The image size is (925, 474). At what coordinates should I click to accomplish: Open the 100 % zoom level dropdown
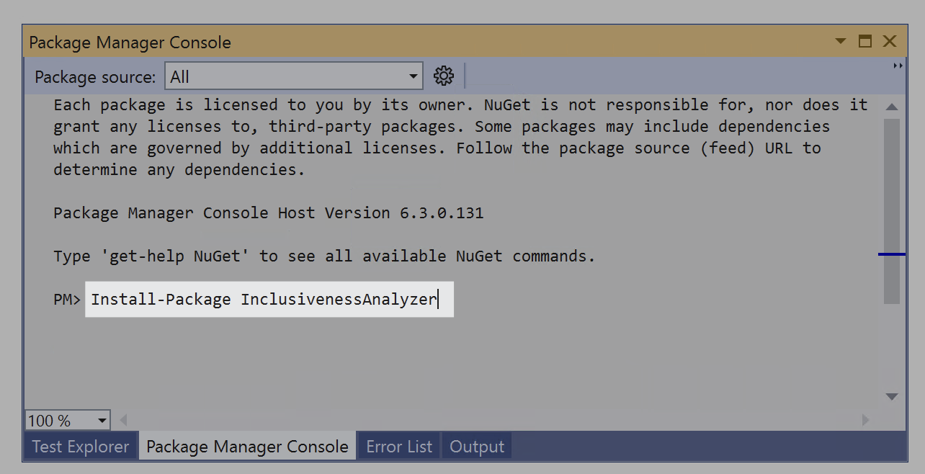102,420
